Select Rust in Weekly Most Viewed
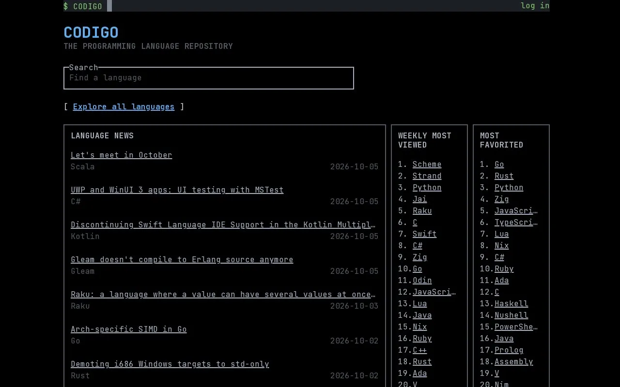 pos(422,362)
